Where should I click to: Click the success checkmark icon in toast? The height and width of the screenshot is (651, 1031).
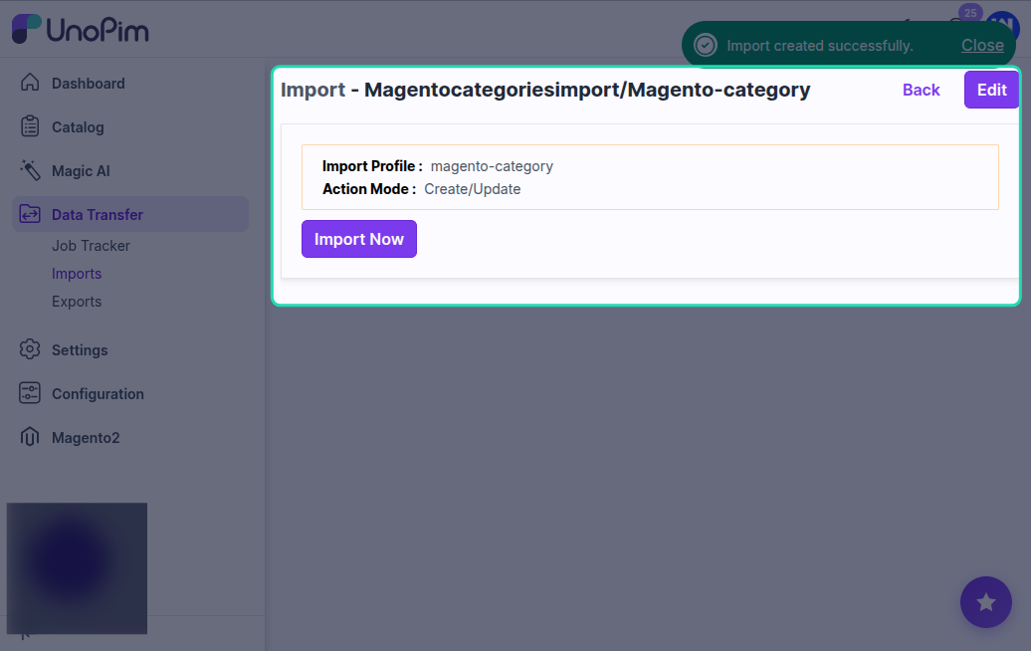[x=706, y=46]
